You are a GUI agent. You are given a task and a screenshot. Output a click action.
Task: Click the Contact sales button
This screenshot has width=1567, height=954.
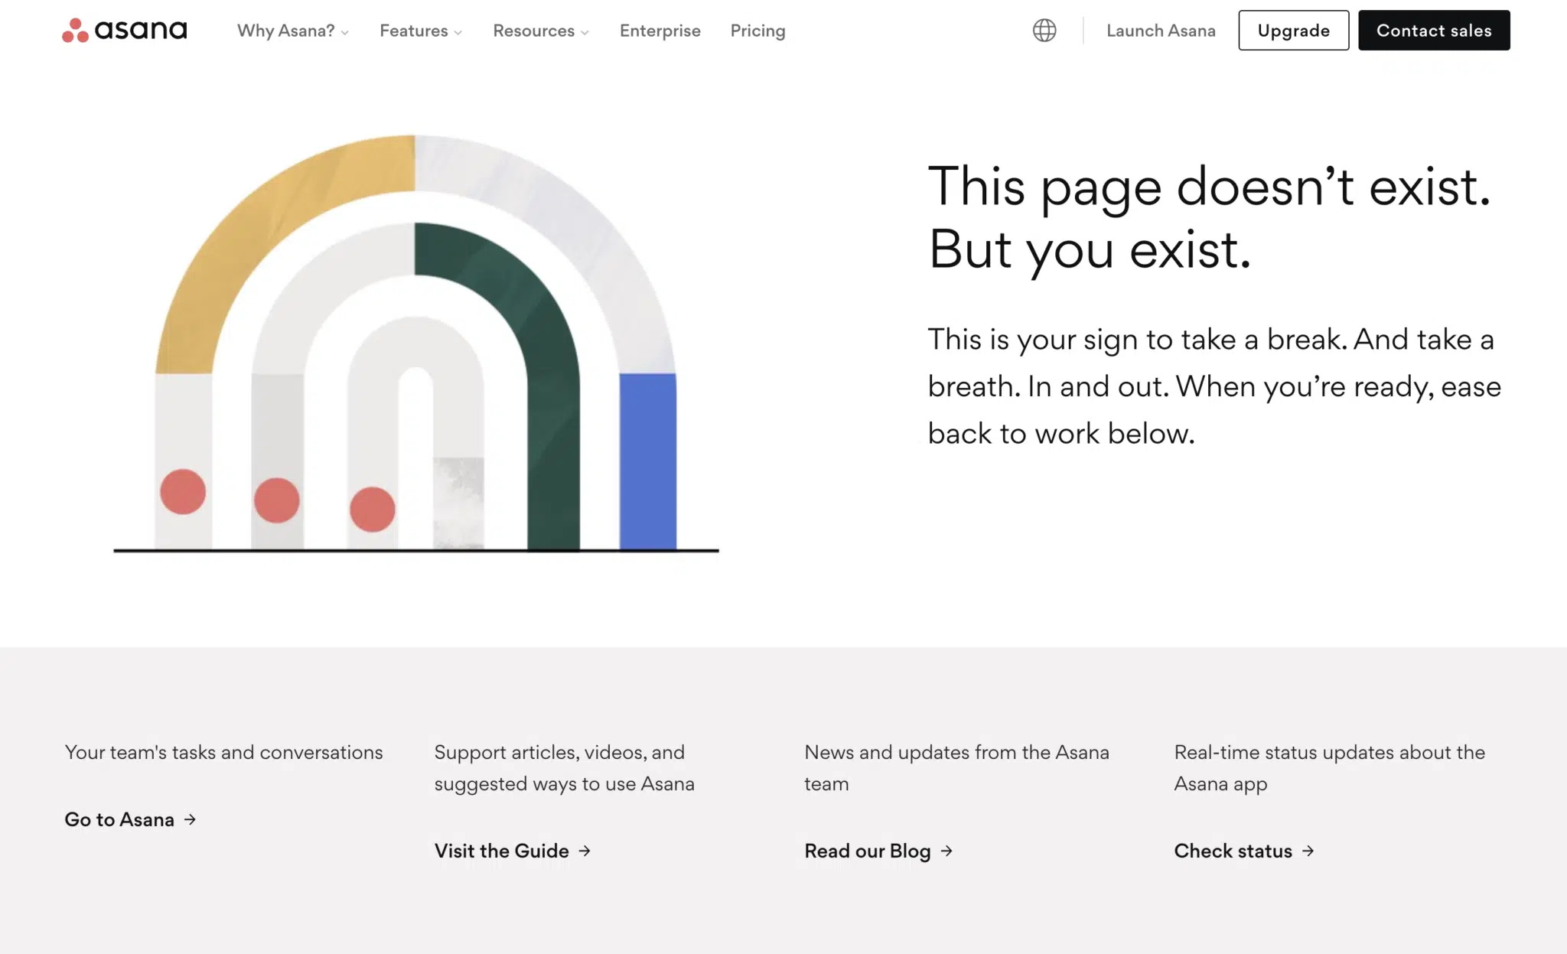click(x=1433, y=31)
